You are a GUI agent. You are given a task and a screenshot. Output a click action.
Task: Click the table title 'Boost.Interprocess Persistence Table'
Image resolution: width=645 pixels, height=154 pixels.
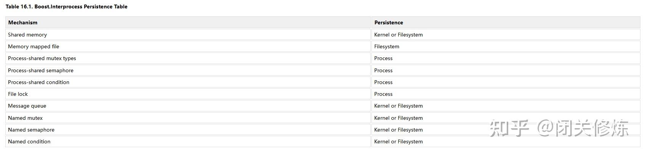(x=66, y=6)
